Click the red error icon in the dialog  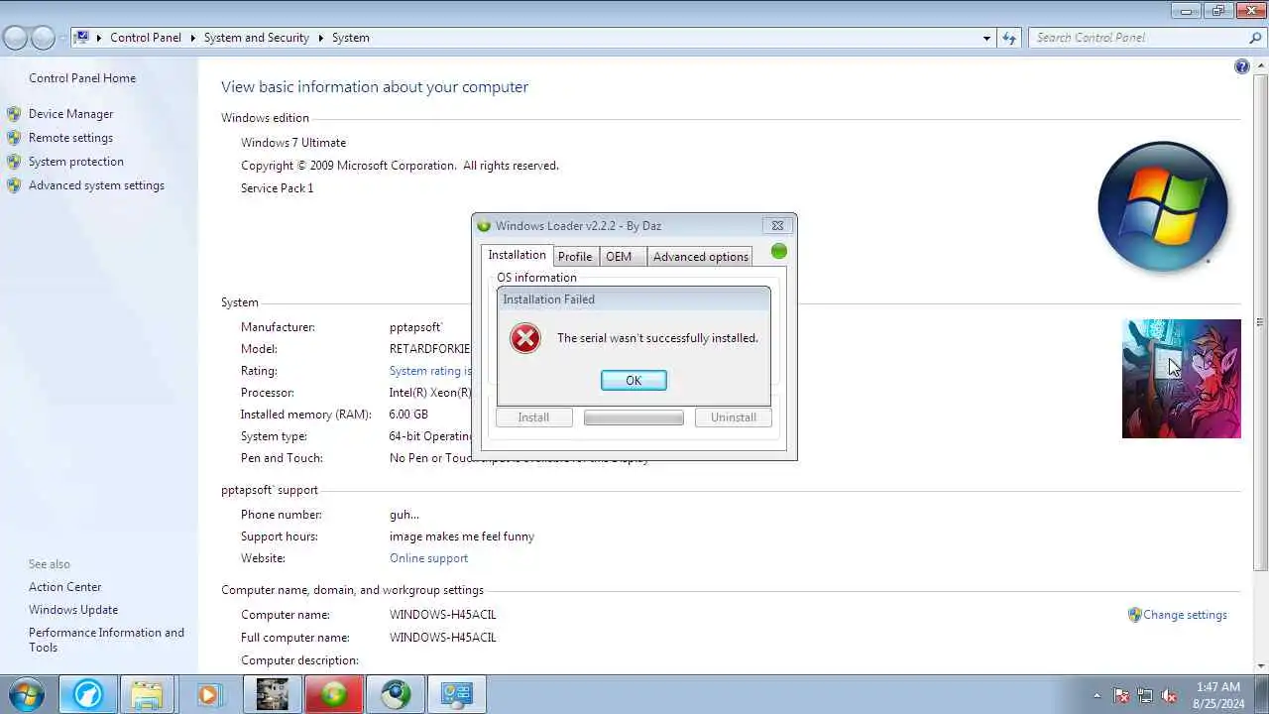[x=524, y=338]
